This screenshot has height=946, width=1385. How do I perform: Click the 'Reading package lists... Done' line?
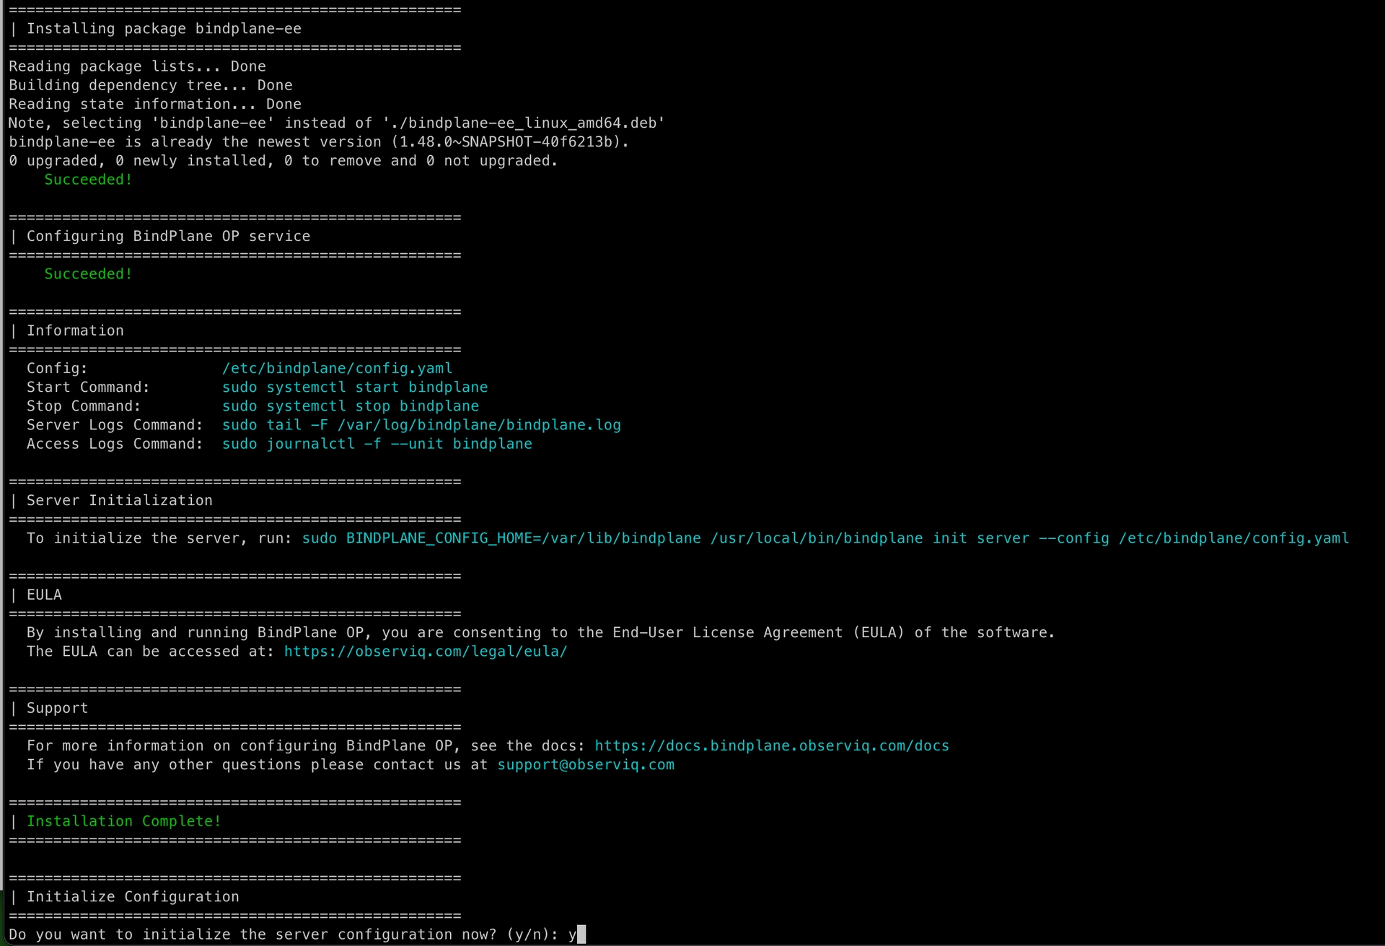coord(137,66)
